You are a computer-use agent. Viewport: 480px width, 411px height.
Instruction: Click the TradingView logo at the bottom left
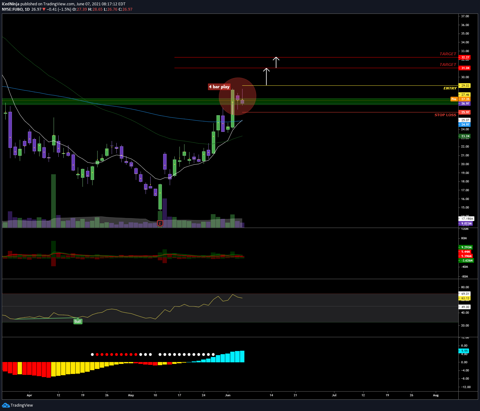(17, 405)
